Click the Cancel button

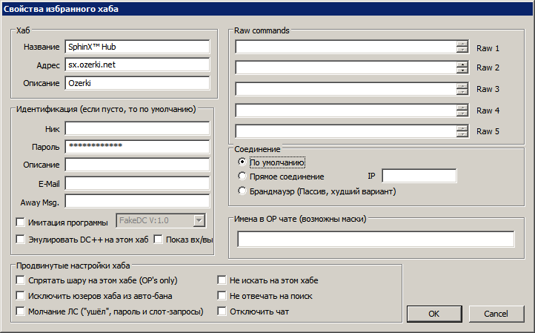click(x=496, y=314)
